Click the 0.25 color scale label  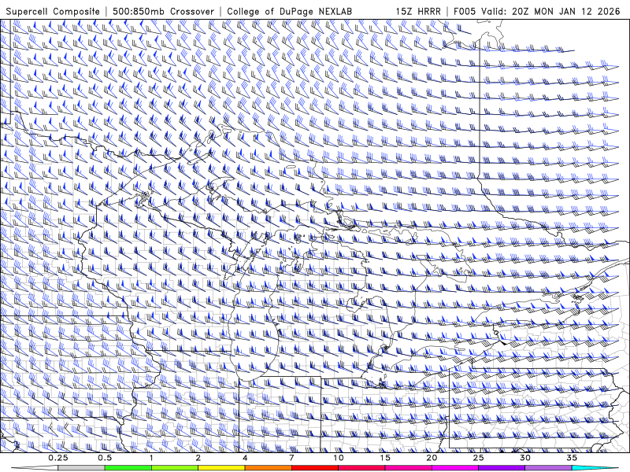(x=58, y=458)
